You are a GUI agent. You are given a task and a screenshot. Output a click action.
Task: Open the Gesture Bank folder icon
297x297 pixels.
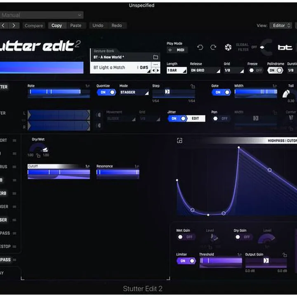coord(156,57)
